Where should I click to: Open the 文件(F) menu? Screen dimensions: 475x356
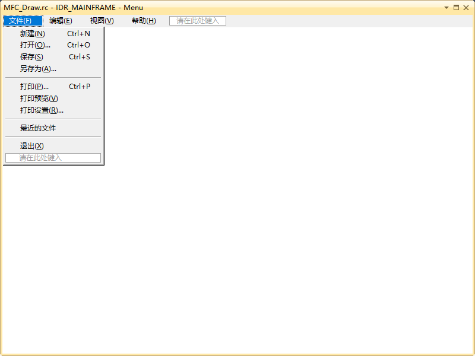[x=23, y=20]
